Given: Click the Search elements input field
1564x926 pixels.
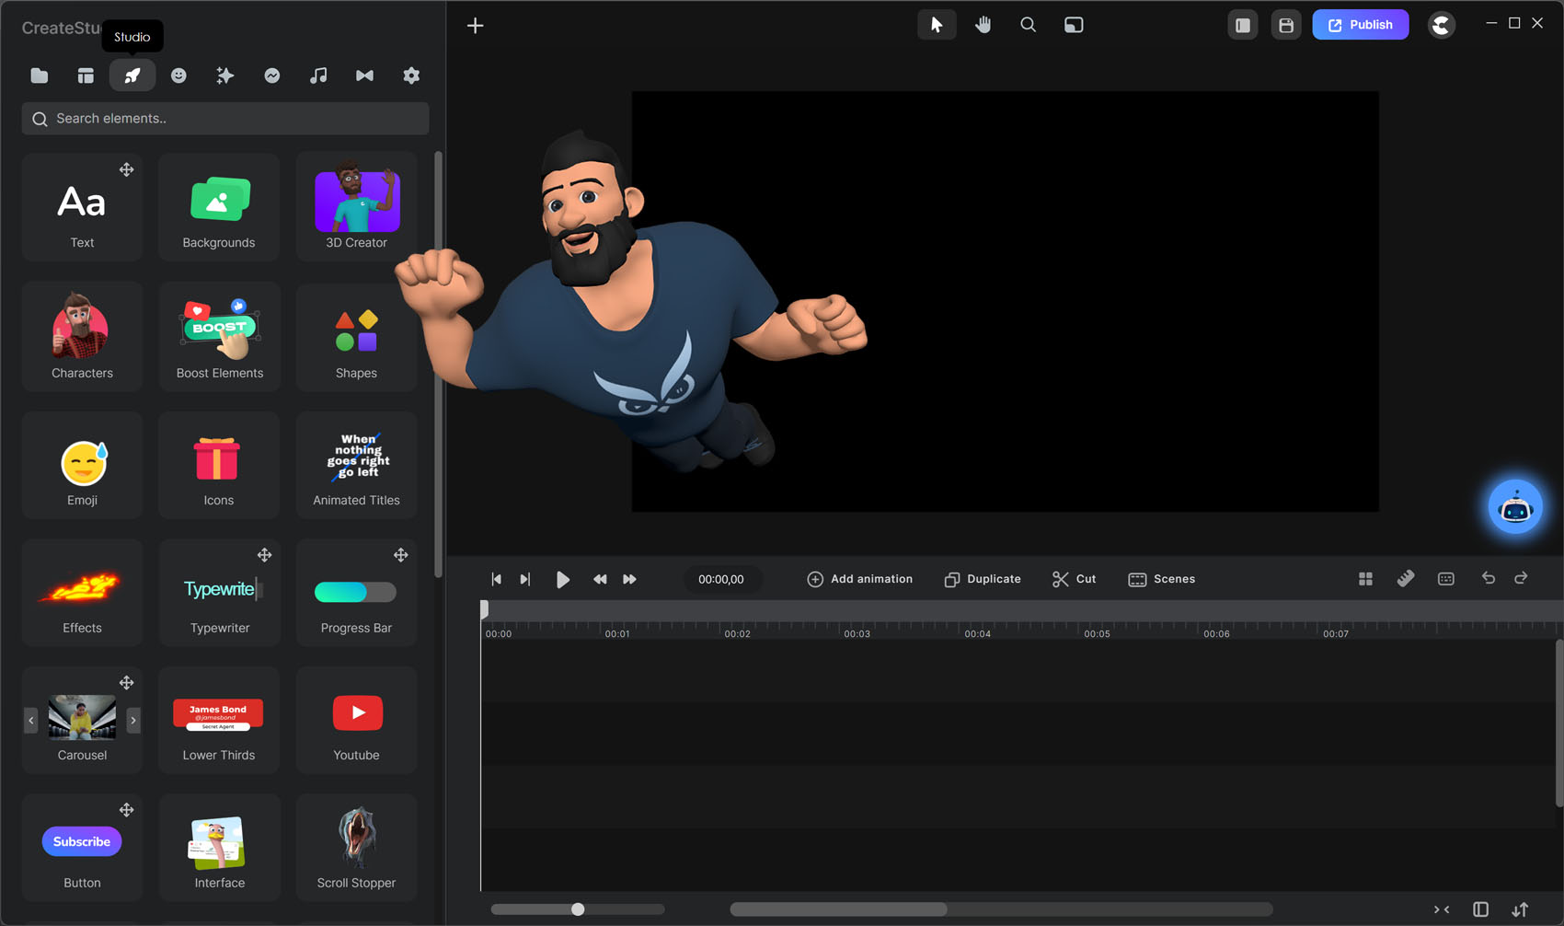Looking at the screenshot, I should click(225, 119).
